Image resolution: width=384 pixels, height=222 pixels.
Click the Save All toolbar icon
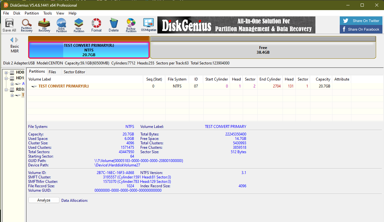9,25
